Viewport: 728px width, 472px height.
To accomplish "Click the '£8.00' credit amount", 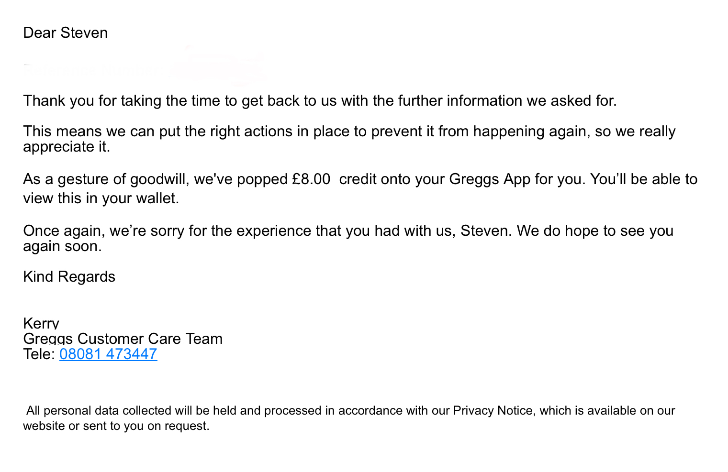I will pyautogui.click(x=311, y=179).
